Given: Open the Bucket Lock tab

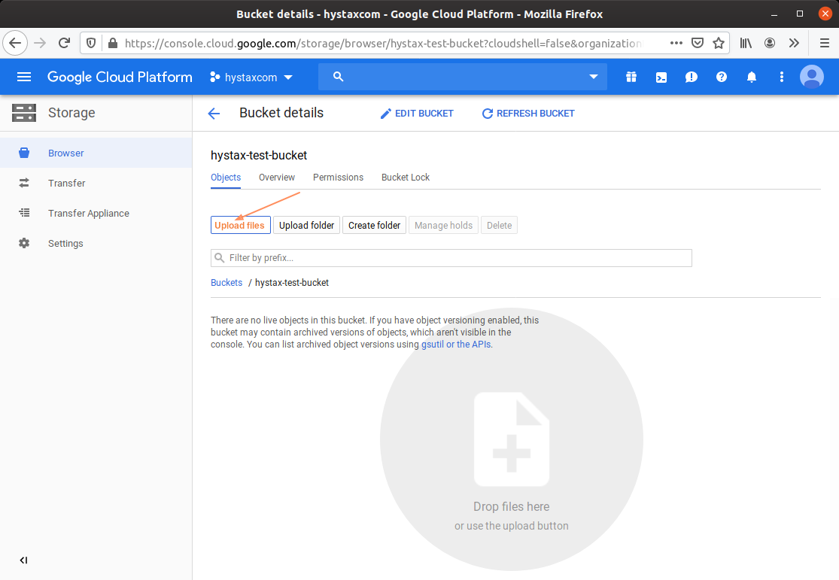Looking at the screenshot, I should (x=406, y=178).
